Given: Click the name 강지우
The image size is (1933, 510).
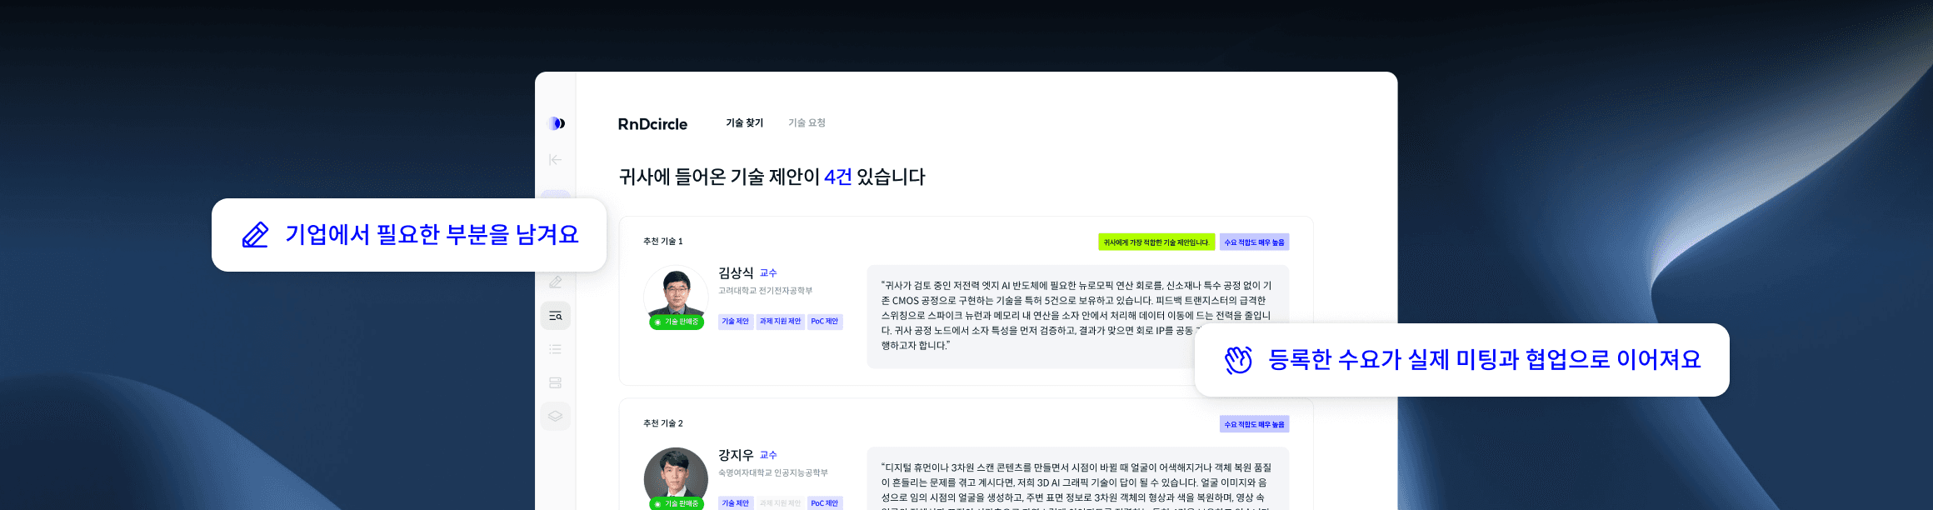Looking at the screenshot, I should click(736, 455).
